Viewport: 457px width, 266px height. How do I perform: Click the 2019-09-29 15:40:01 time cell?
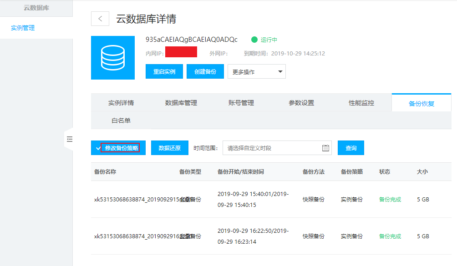pos(253,199)
